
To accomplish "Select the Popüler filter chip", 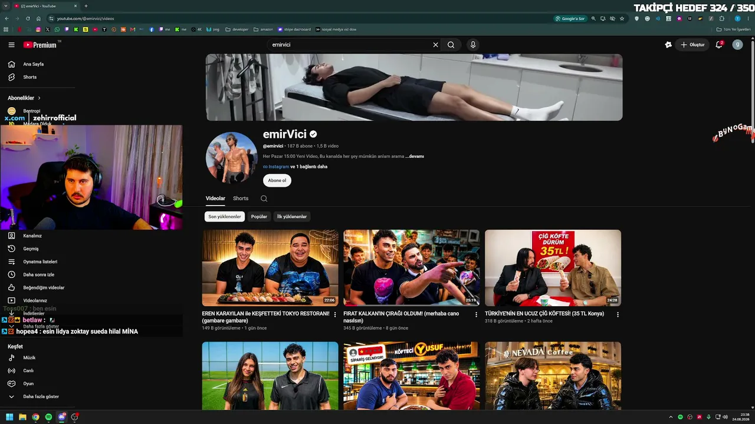I will pyautogui.click(x=259, y=217).
